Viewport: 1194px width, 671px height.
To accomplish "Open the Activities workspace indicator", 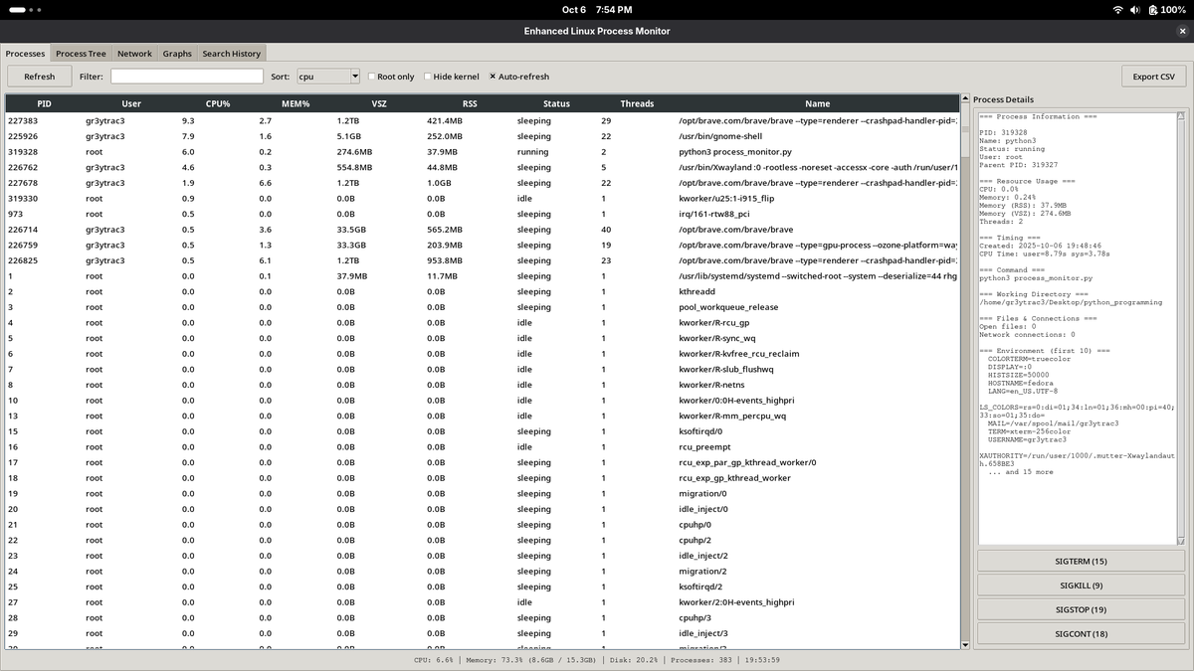I will (x=26, y=9).
